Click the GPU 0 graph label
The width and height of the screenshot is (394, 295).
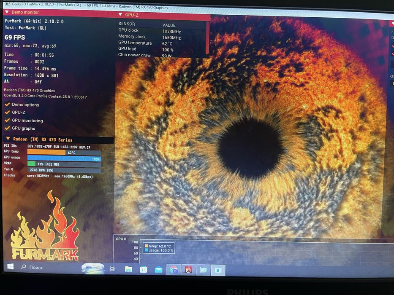121,239
